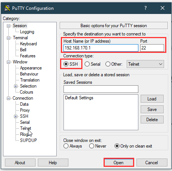The image size is (172, 171).
Task: Open the Appearance settings category
Action: [31, 68]
